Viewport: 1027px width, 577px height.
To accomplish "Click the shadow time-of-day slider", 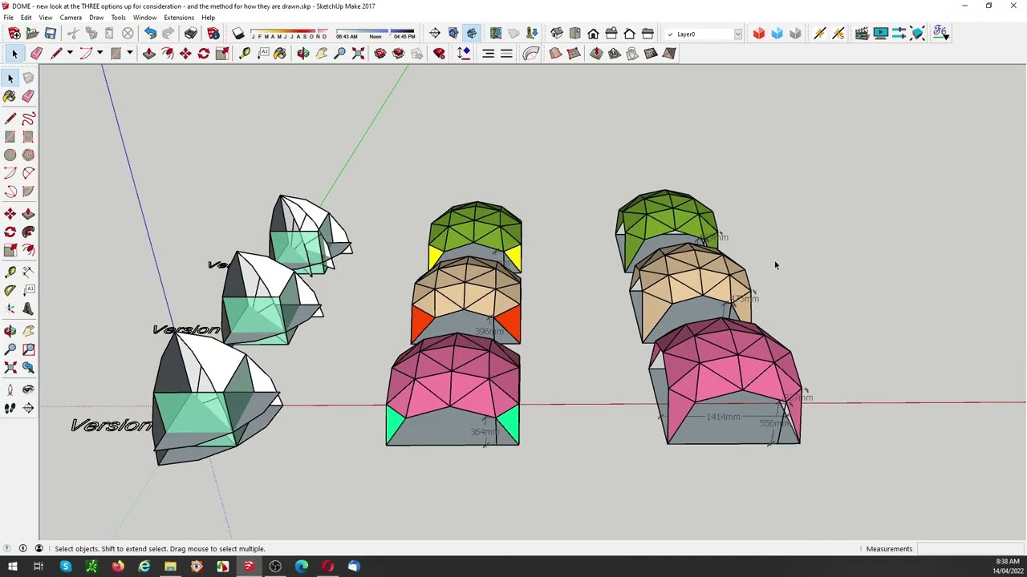I will (375, 33).
